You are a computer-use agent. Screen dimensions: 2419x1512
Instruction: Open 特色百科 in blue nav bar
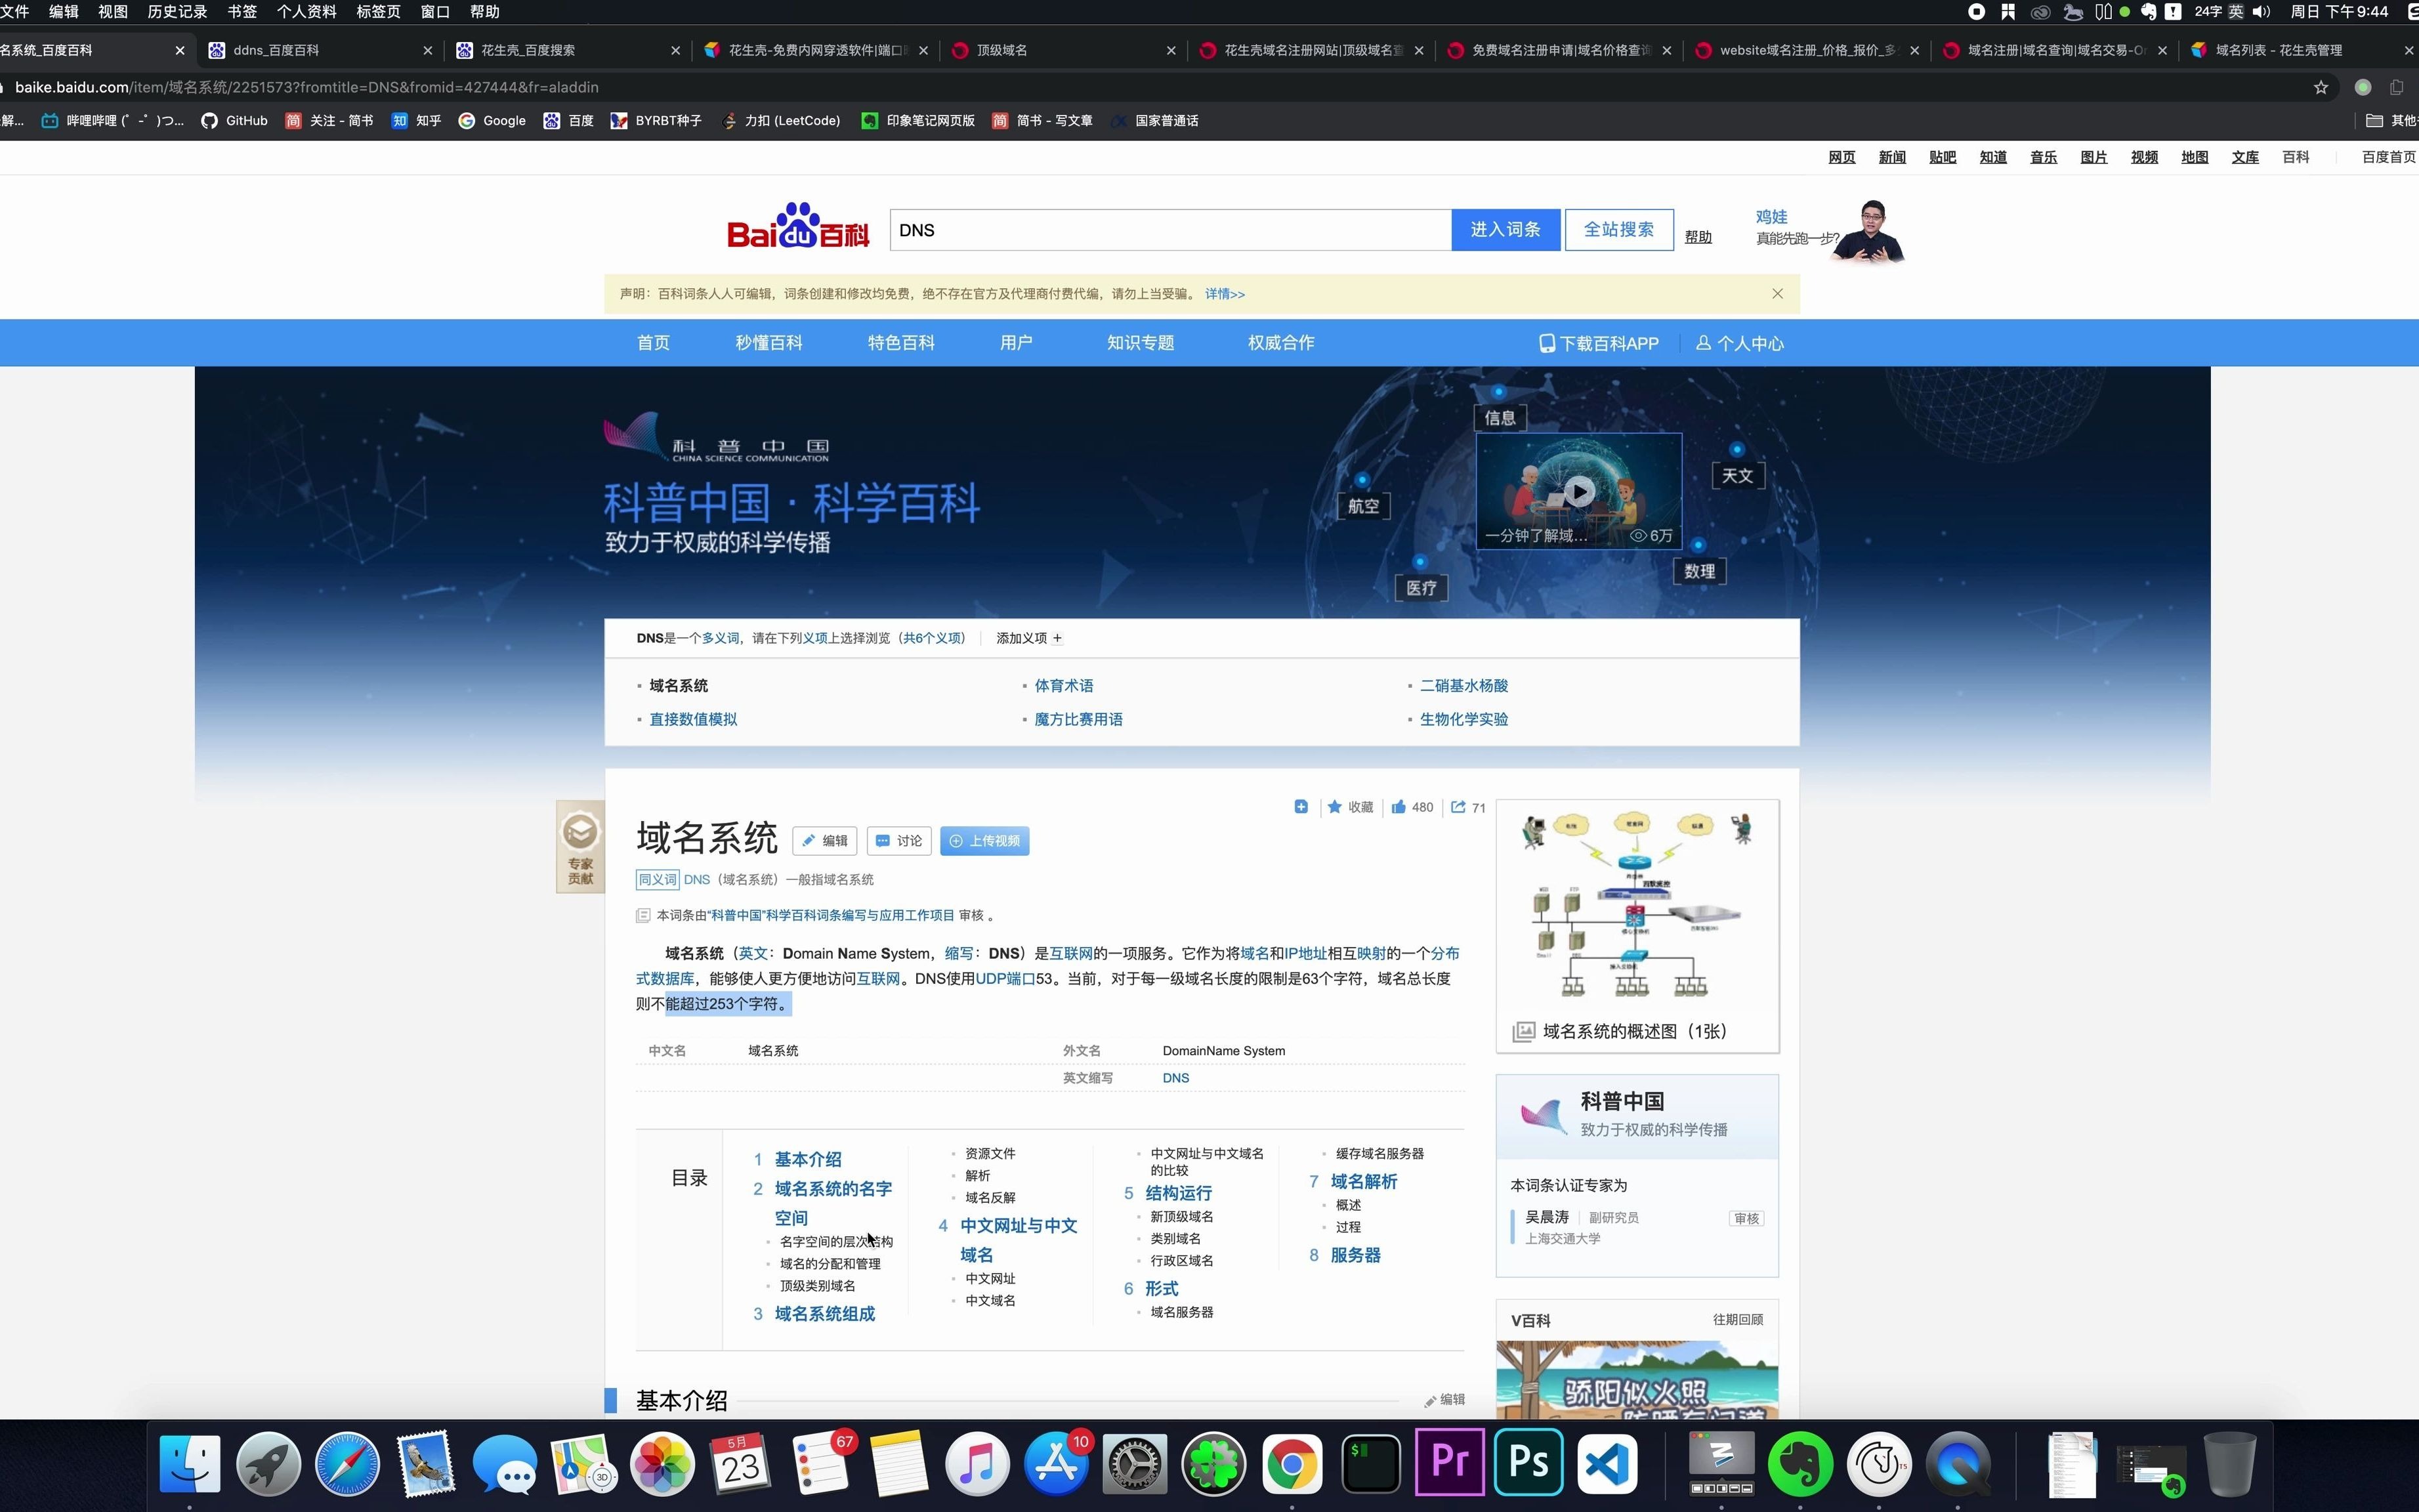[x=901, y=343]
